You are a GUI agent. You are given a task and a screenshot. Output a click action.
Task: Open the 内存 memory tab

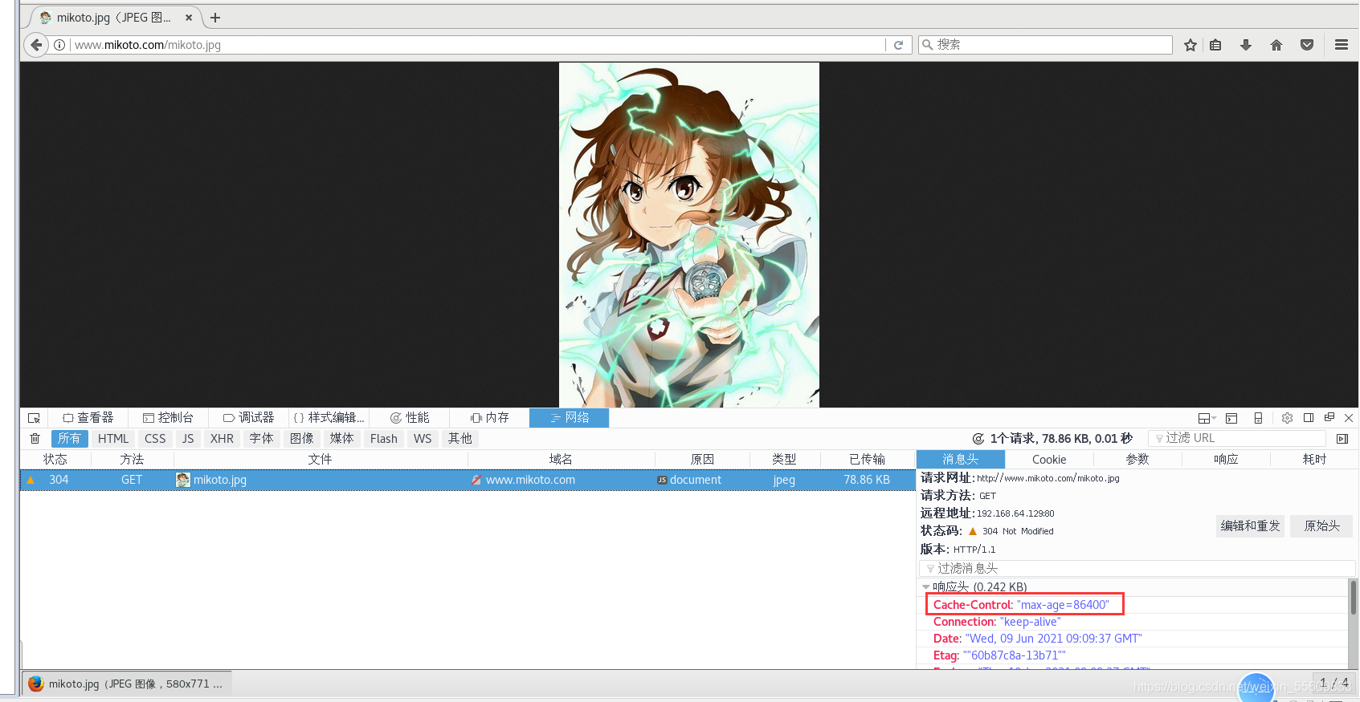[x=489, y=418]
